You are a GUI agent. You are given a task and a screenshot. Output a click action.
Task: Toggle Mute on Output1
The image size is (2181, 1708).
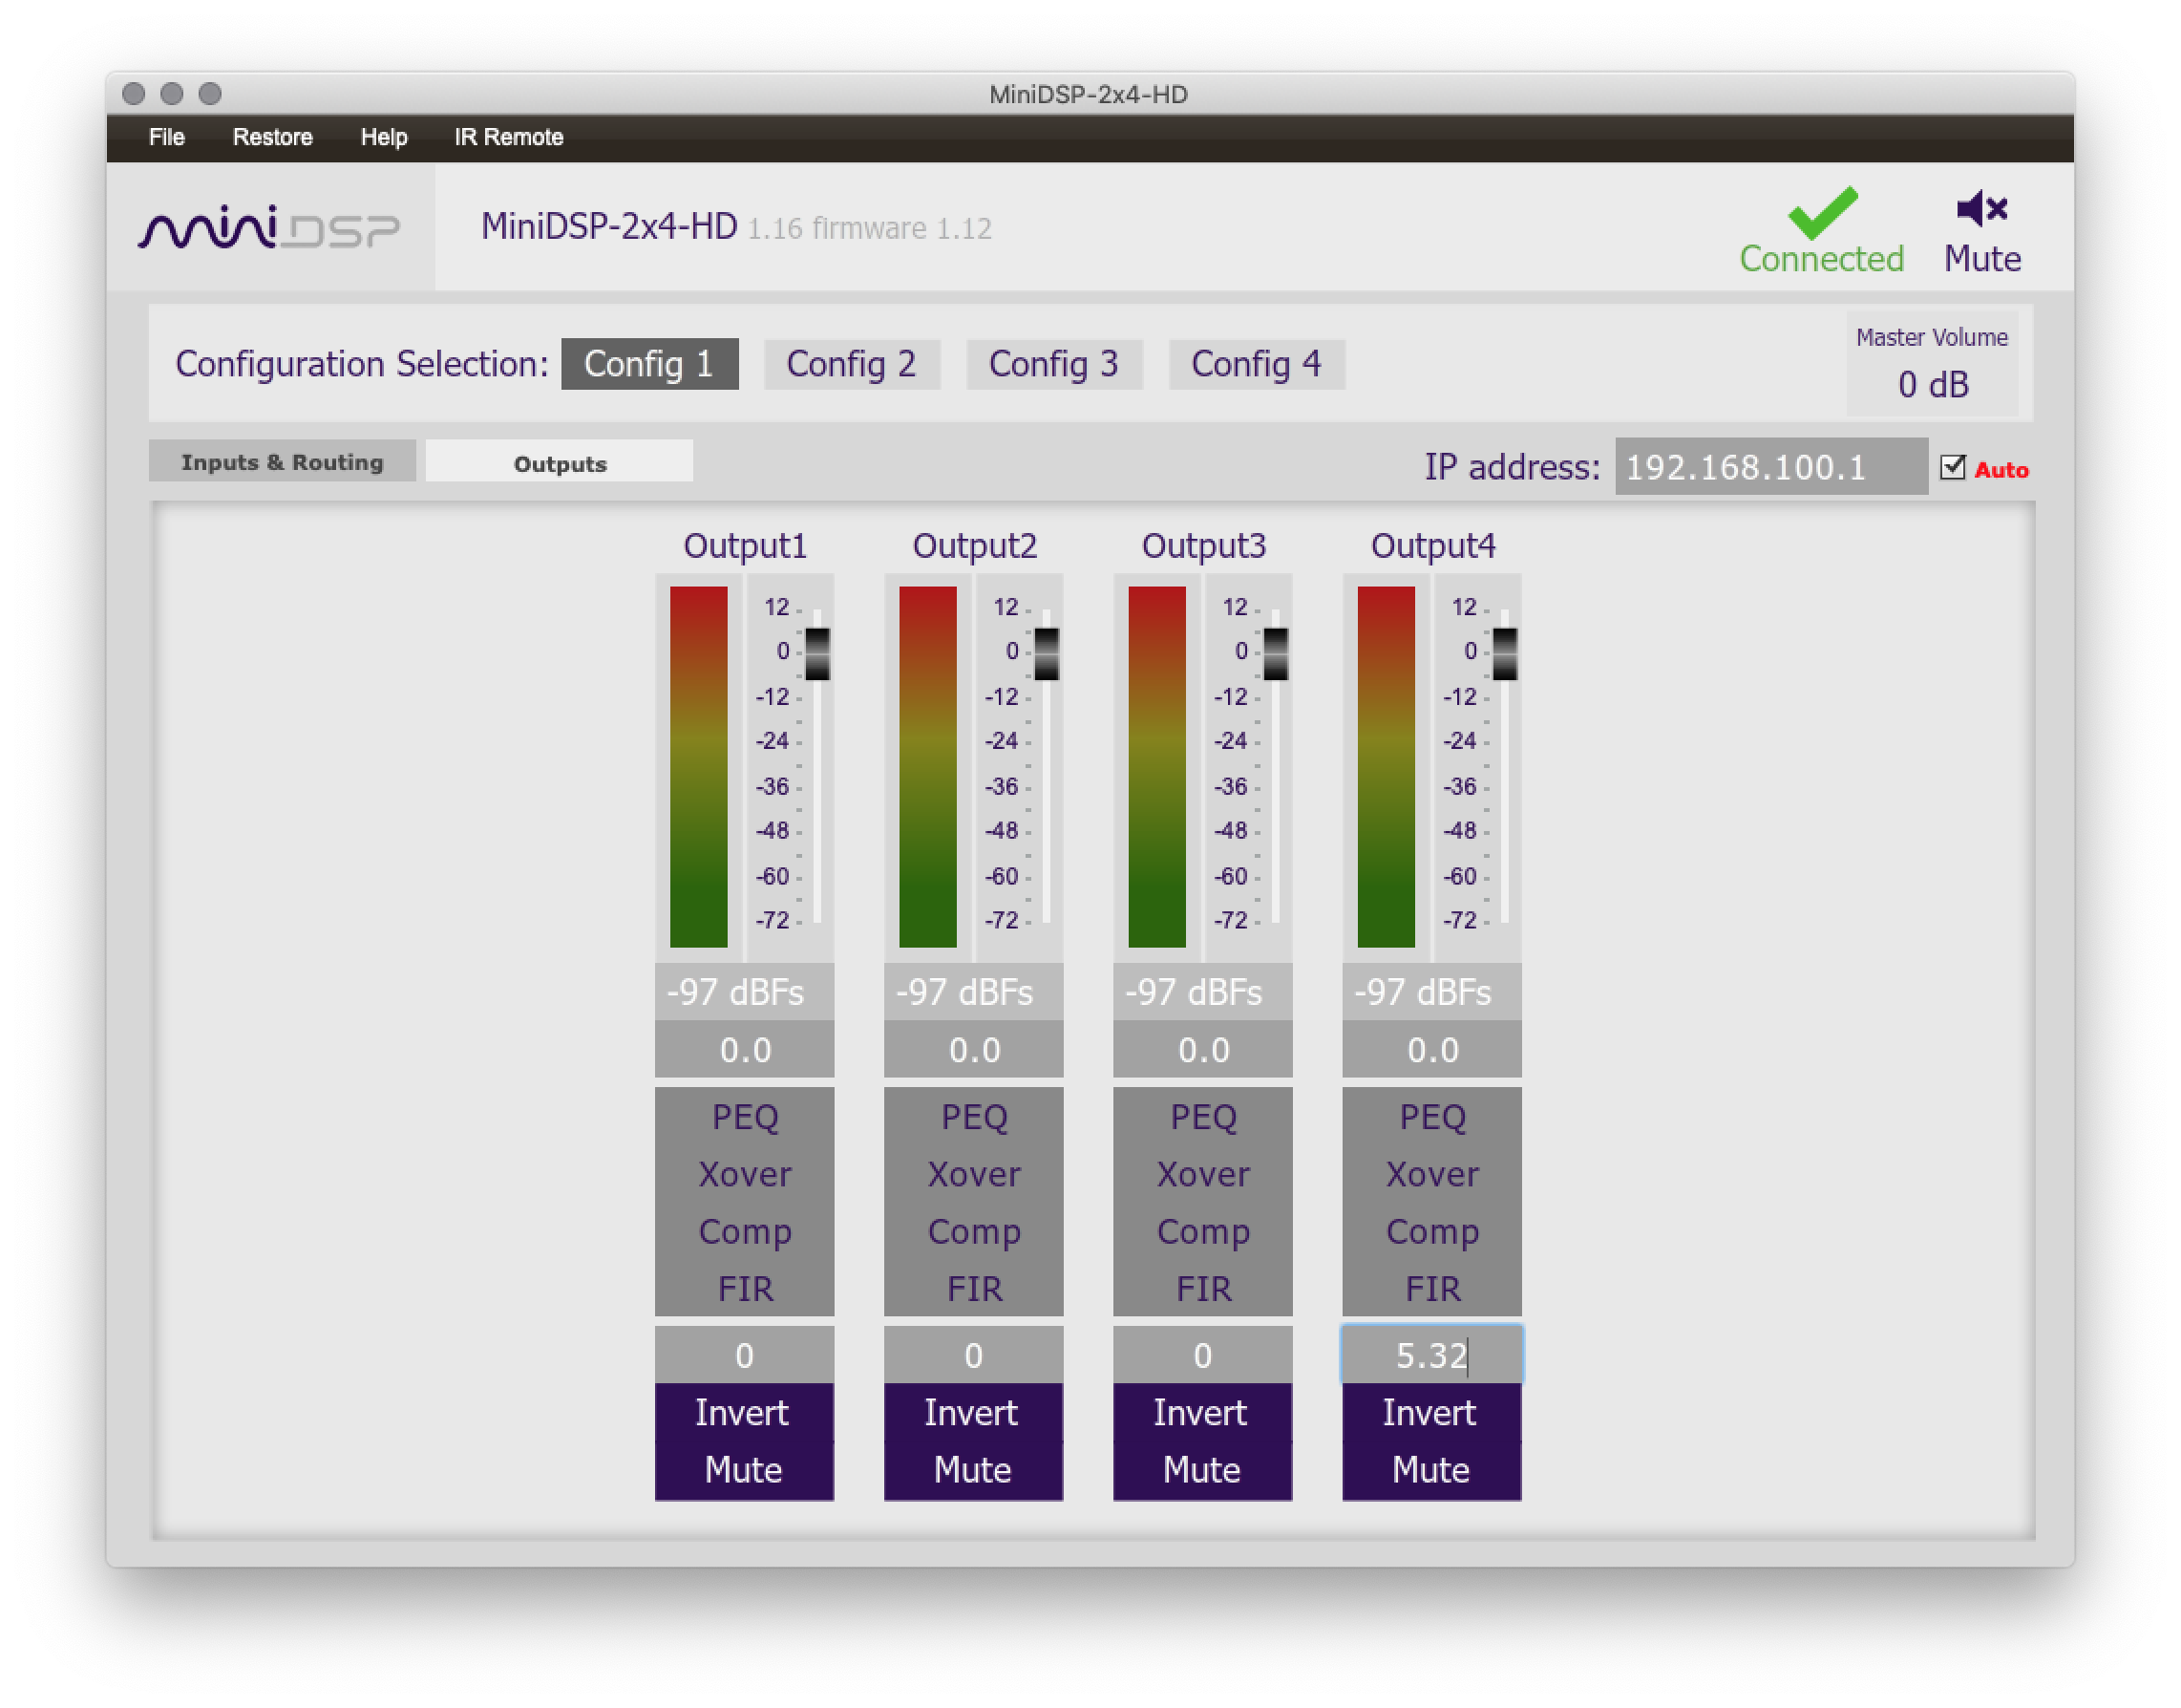745,1470
